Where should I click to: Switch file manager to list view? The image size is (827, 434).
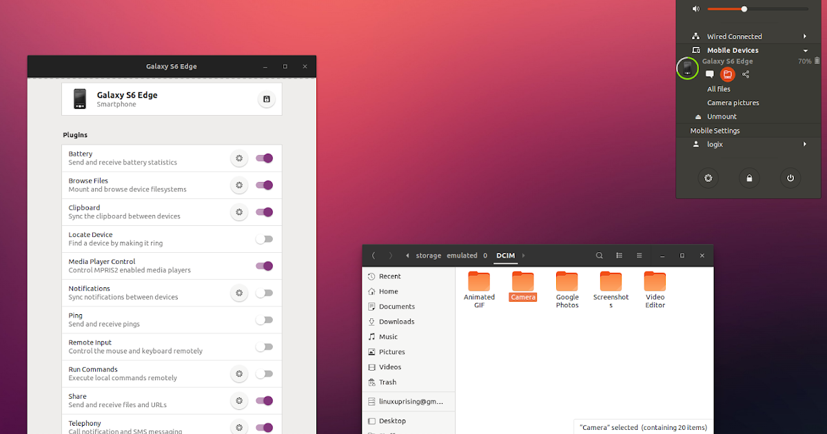click(x=619, y=255)
